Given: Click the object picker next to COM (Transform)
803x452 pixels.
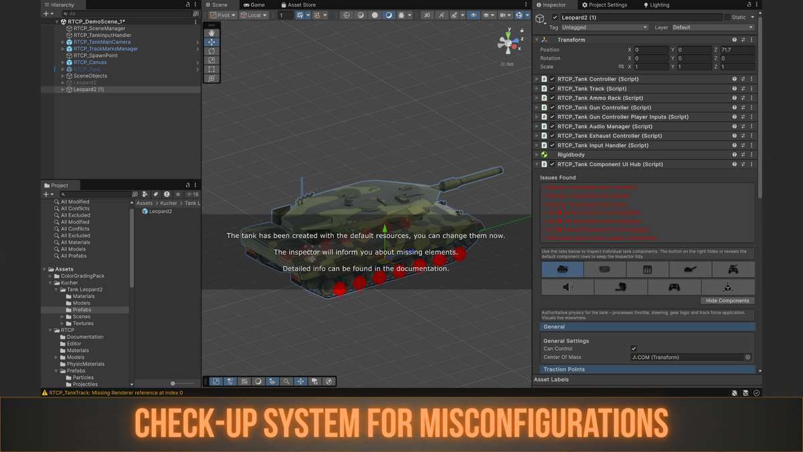Looking at the screenshot, I should pos(748,358).
